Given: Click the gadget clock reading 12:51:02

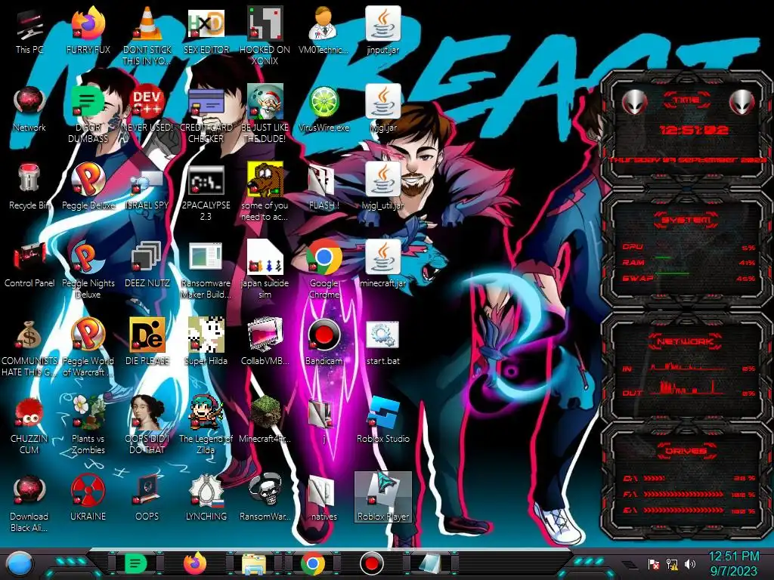Looking at the screenshot, I should 694,130.
